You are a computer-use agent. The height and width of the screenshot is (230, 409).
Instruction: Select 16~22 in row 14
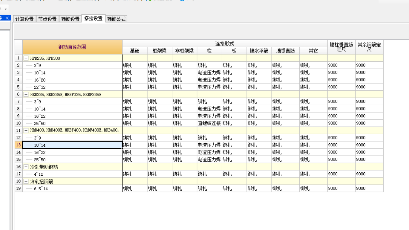tap(73, 152)
